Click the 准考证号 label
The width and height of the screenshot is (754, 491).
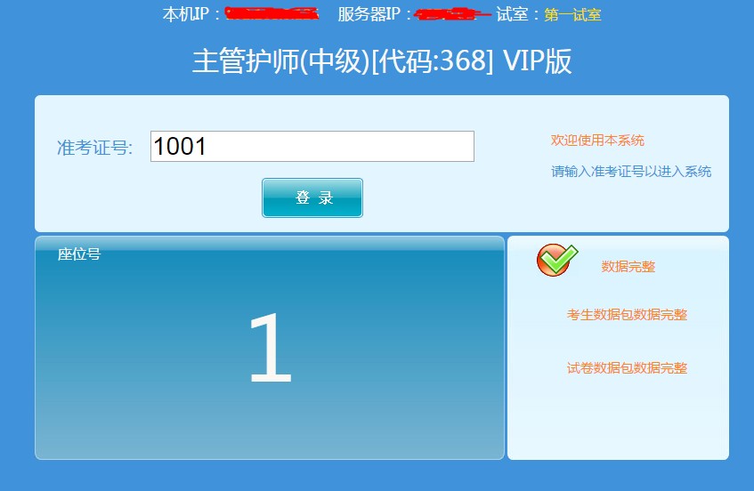click(94, 148)
